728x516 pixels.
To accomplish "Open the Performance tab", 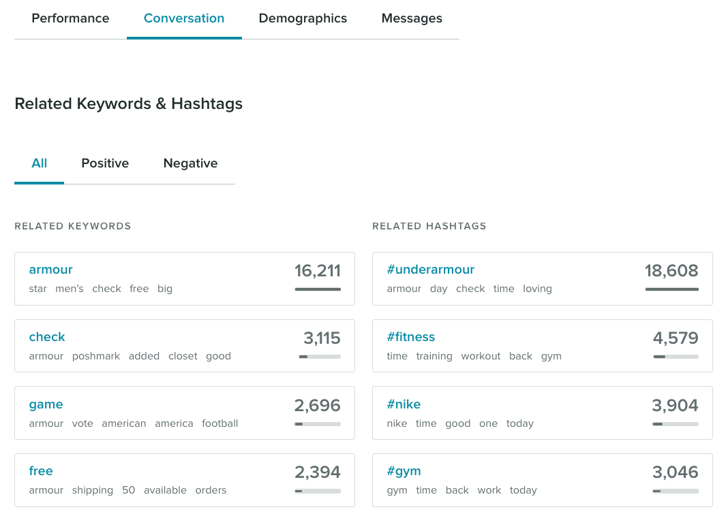I will pyautogui.click(x=70, y=18).
